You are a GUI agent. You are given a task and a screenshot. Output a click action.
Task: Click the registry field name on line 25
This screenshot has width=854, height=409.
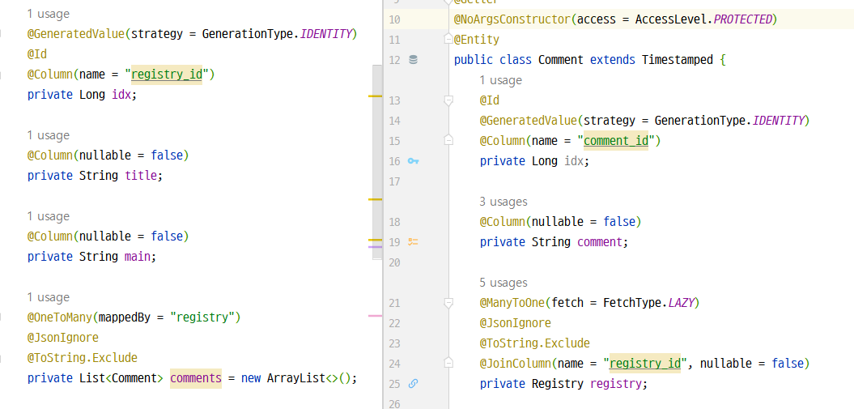615,383
